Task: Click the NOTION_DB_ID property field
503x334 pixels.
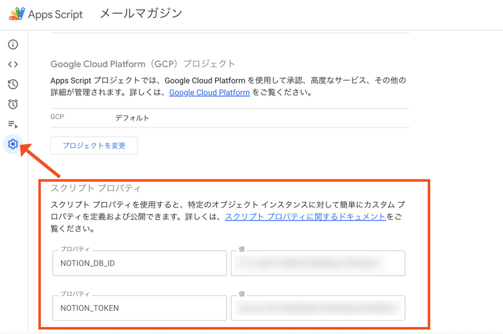Action: coord(140,263)
